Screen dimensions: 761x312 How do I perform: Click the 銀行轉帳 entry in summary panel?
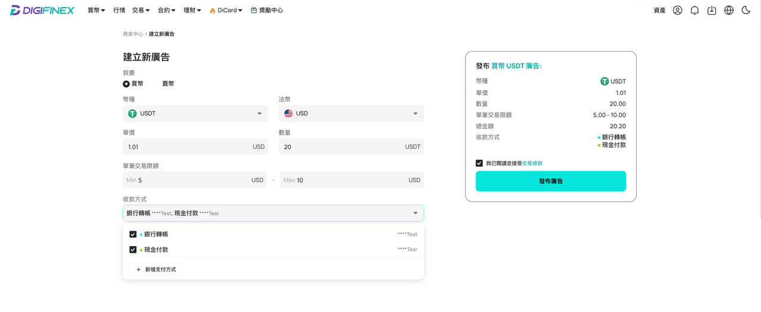coord(612,137)
